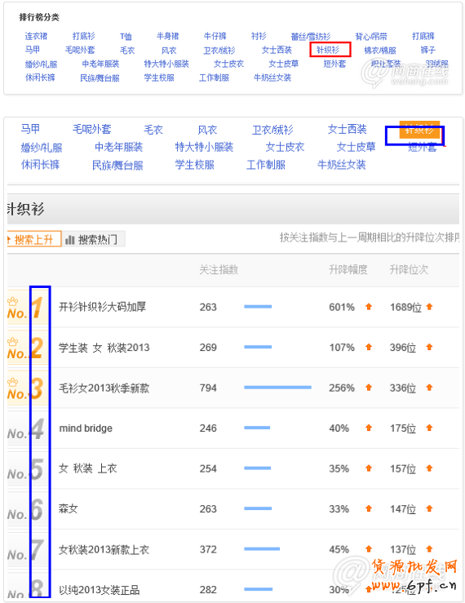Click the 升降幅度 column header
This screenshot has height=603, width=465.
pyautogui.click(x=348, y=269)
